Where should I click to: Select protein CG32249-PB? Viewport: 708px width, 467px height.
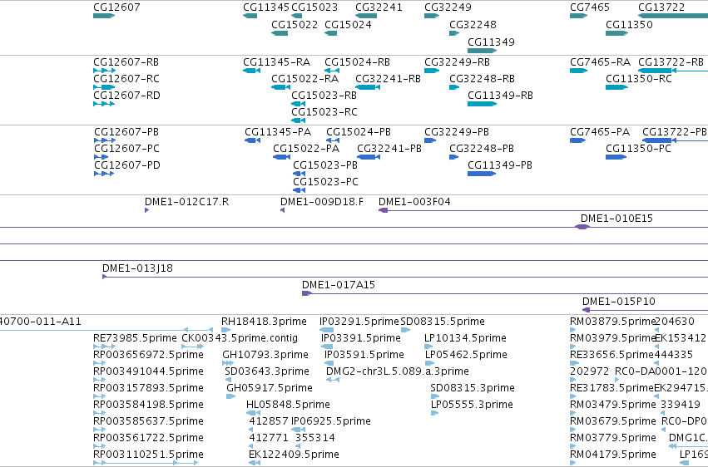[430, 140]
